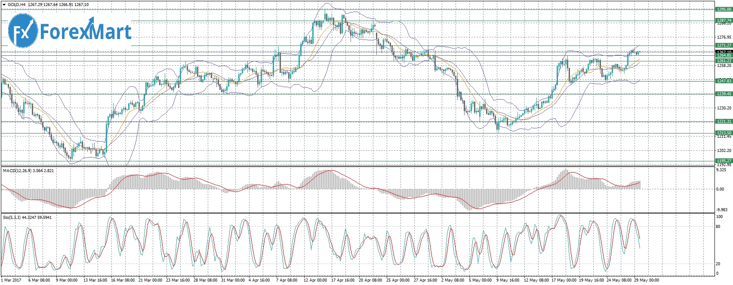Click the 1202.20 price scale value

(724, 151)
